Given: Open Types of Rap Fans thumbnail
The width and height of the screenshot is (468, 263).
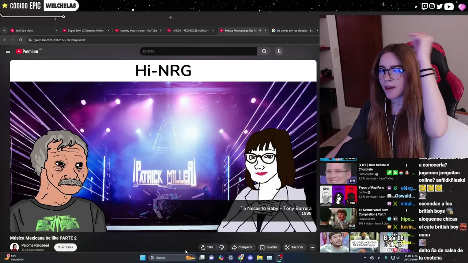Looking at the screenshot, I should tap(338, 195).
